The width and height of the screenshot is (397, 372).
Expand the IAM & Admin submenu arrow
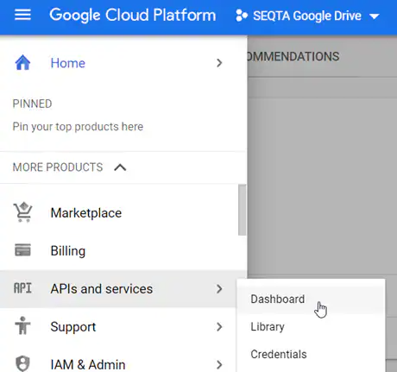219,364
